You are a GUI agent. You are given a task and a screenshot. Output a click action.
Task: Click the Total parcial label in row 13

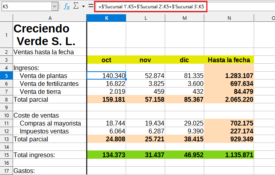50,139
